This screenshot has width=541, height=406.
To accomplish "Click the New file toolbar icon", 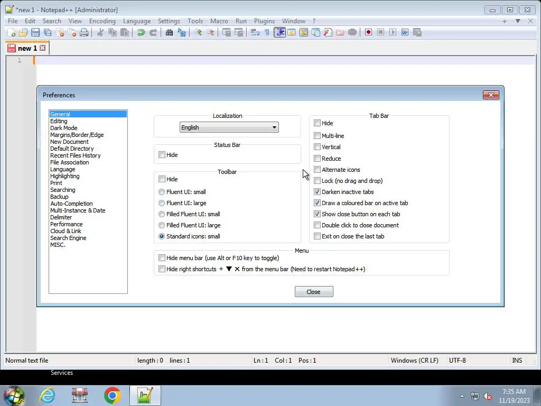I will coord(12,32).
